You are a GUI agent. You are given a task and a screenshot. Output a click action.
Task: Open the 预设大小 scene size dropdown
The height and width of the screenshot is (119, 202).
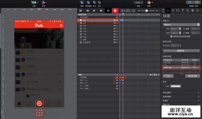click(x=181, y=25)
